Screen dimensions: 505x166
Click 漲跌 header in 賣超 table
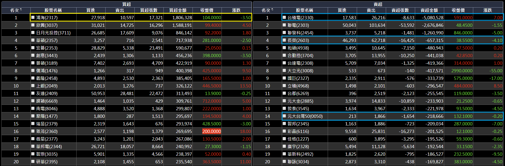click(x=488, y=10)
